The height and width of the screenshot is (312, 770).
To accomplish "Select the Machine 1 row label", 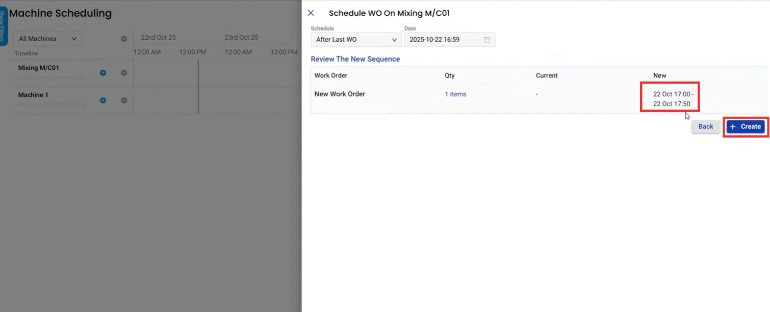I will [x=33, y=95].
